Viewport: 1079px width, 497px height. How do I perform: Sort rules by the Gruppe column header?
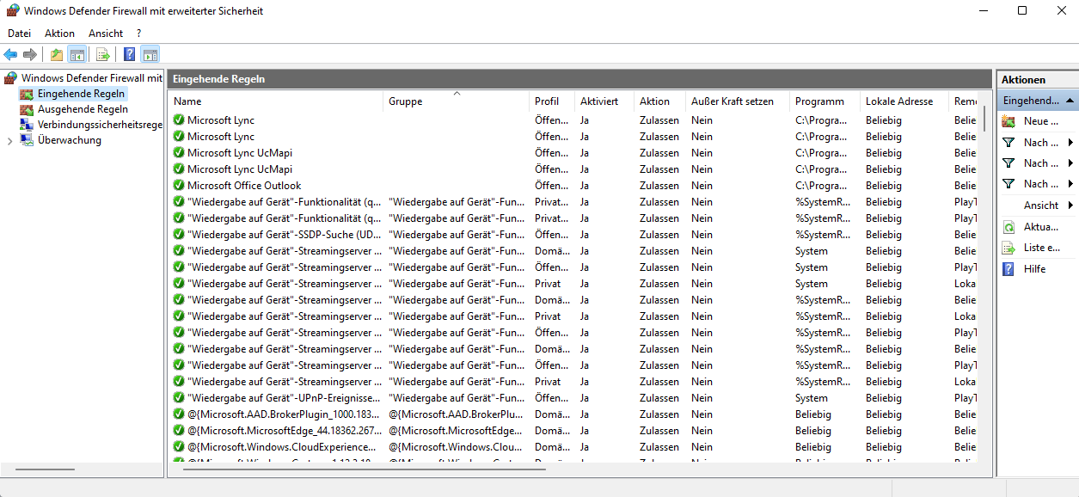[x=405, y=101]
